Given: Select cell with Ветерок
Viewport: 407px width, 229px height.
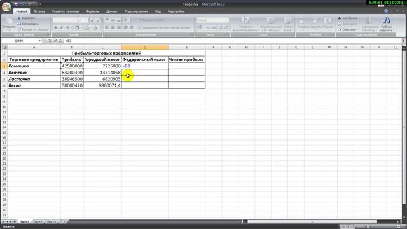Looking at the screenshot, I should pyautogui.click(x=34, y=73).
